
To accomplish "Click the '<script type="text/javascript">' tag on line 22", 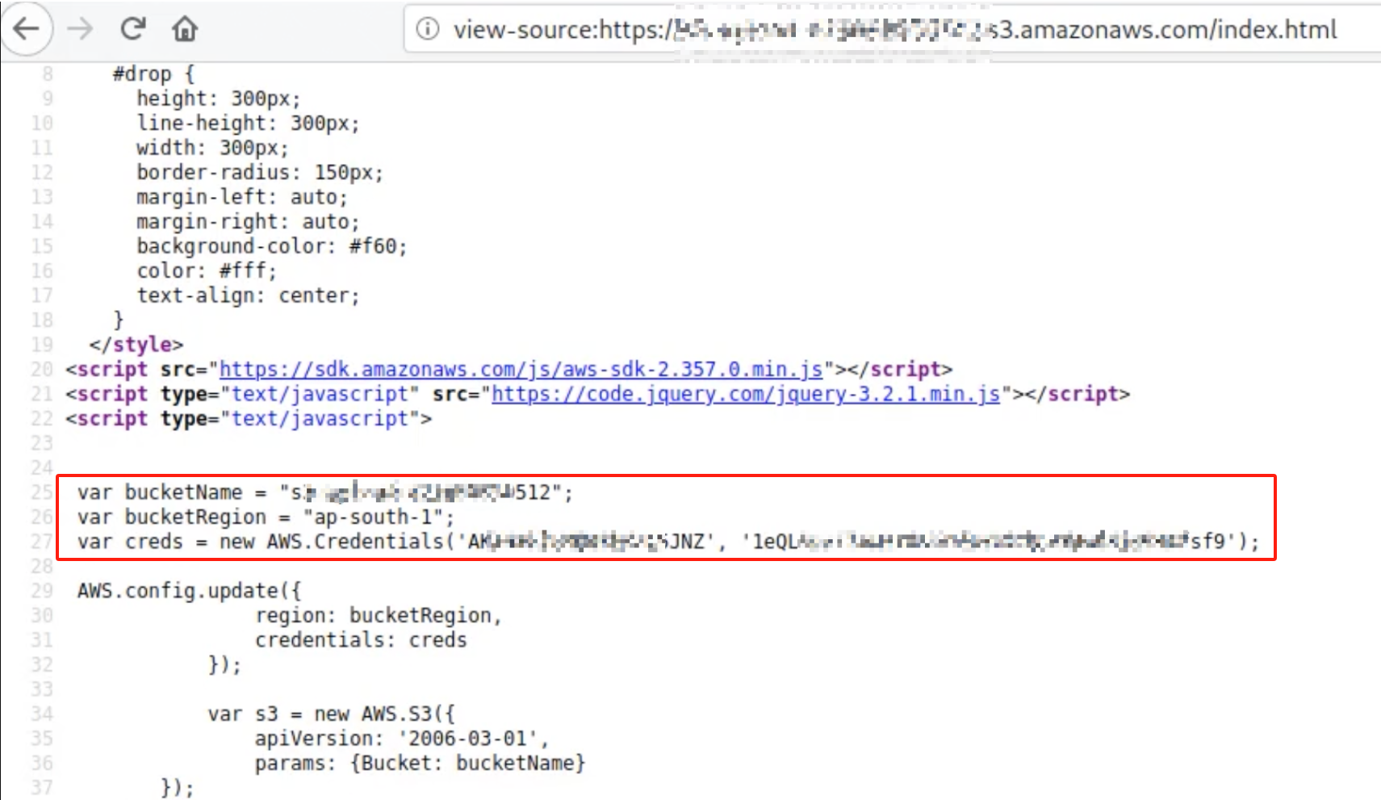I will coord(249,419).
